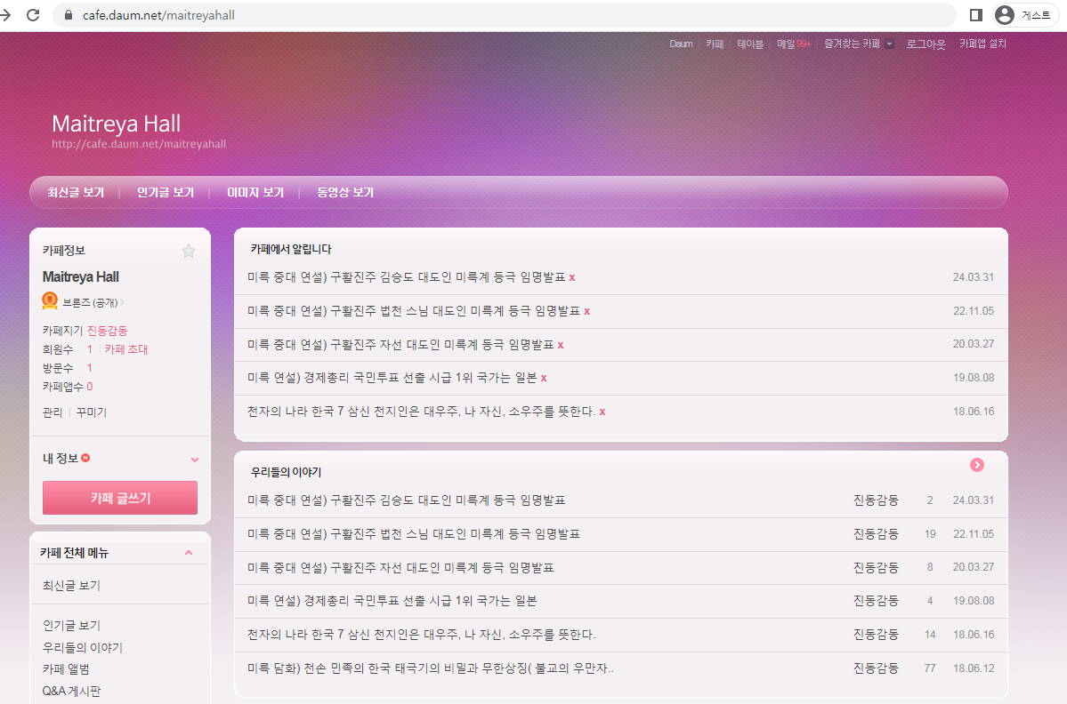
Task: Click the browser forward arrow
Action: 5,15
